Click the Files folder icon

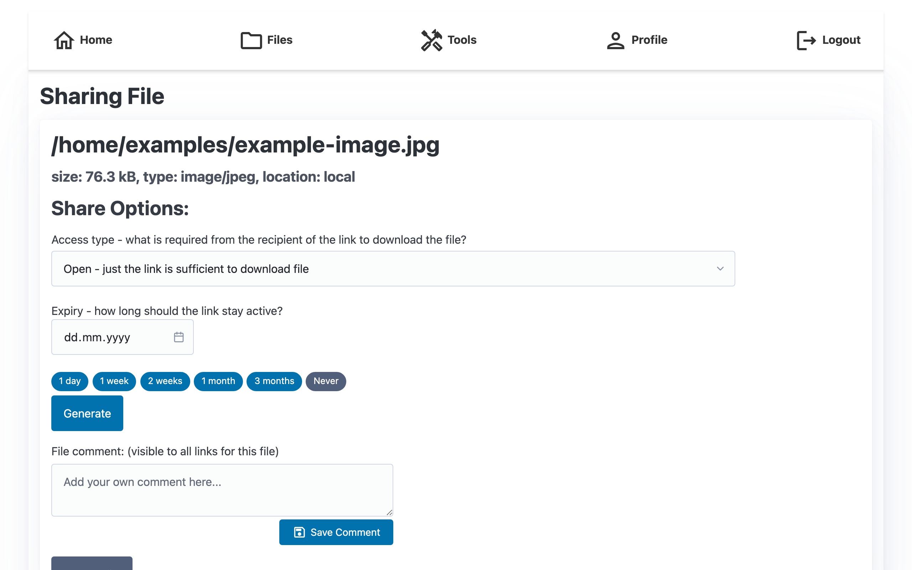pos(251,40)
